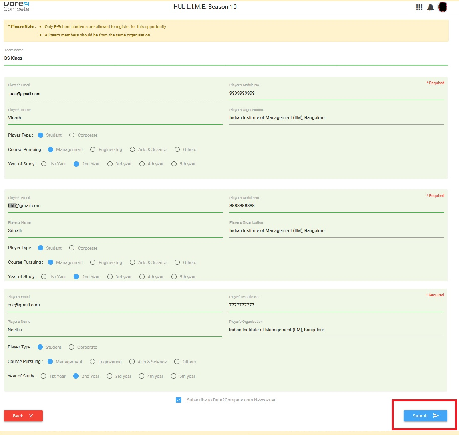Click the Dare2Compete logo
This screenshot has width=459, height=435.
pyautogui.click(x=16, y=6)
